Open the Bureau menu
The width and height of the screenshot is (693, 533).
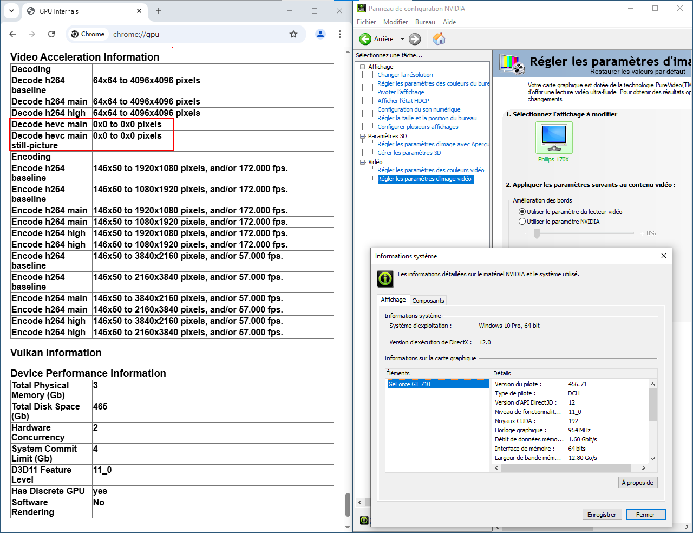coord(425,22)
